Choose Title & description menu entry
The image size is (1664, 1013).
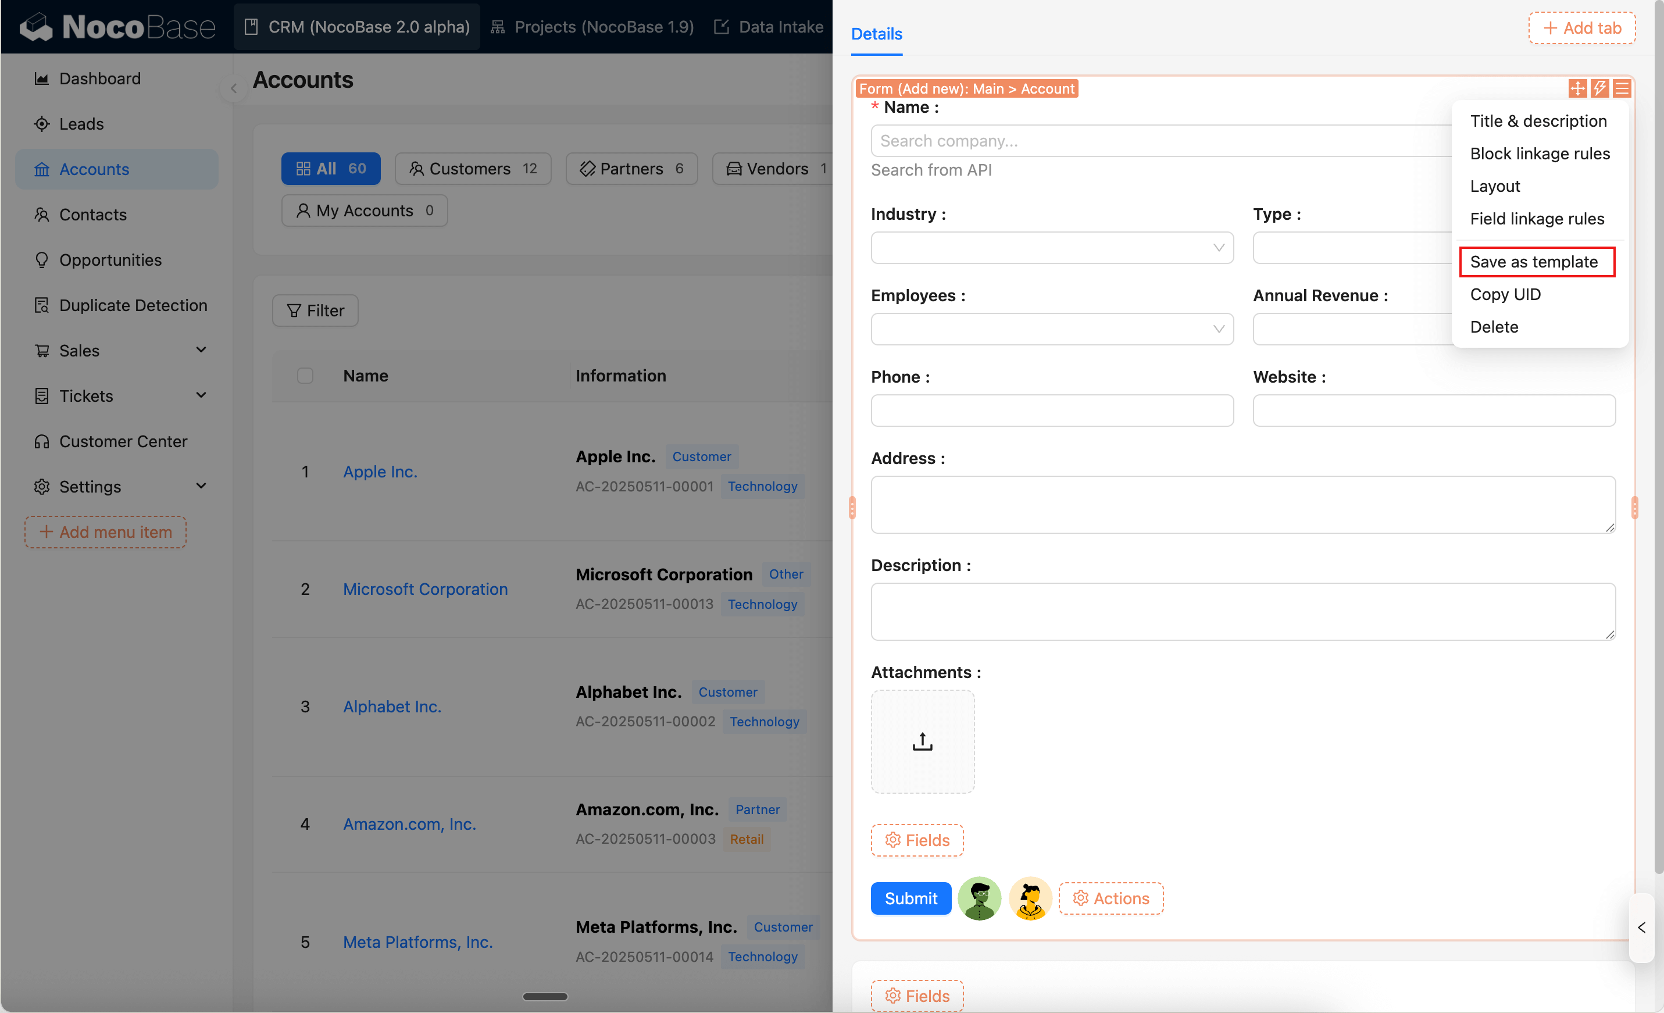click(x=1540, y=121)
